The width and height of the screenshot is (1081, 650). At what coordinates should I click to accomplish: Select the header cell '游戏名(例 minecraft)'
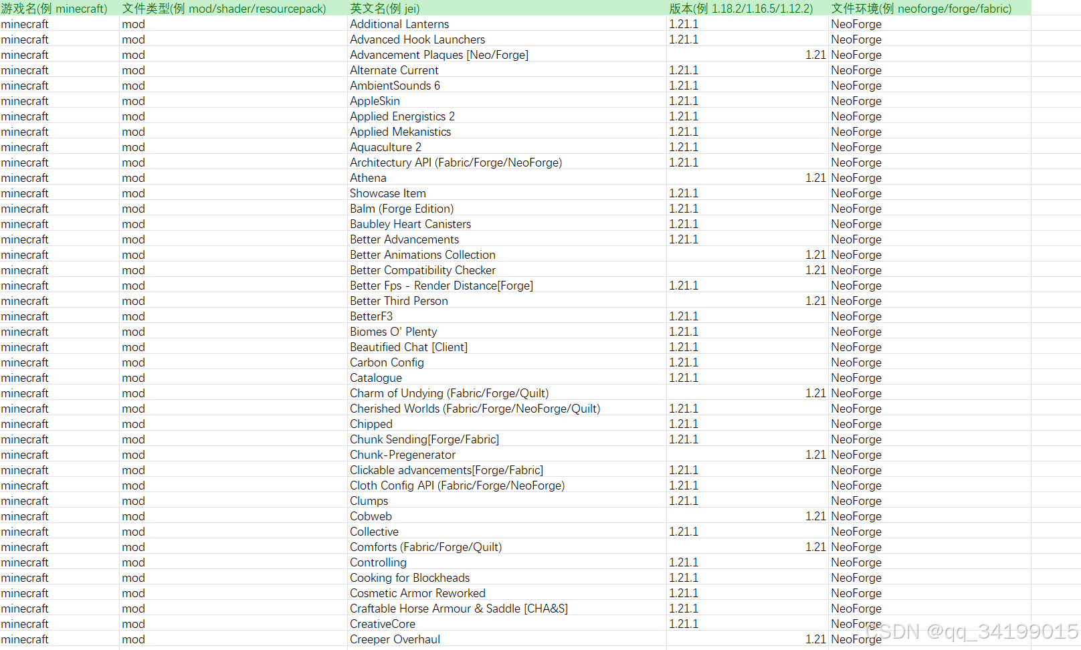coord(60,8)
